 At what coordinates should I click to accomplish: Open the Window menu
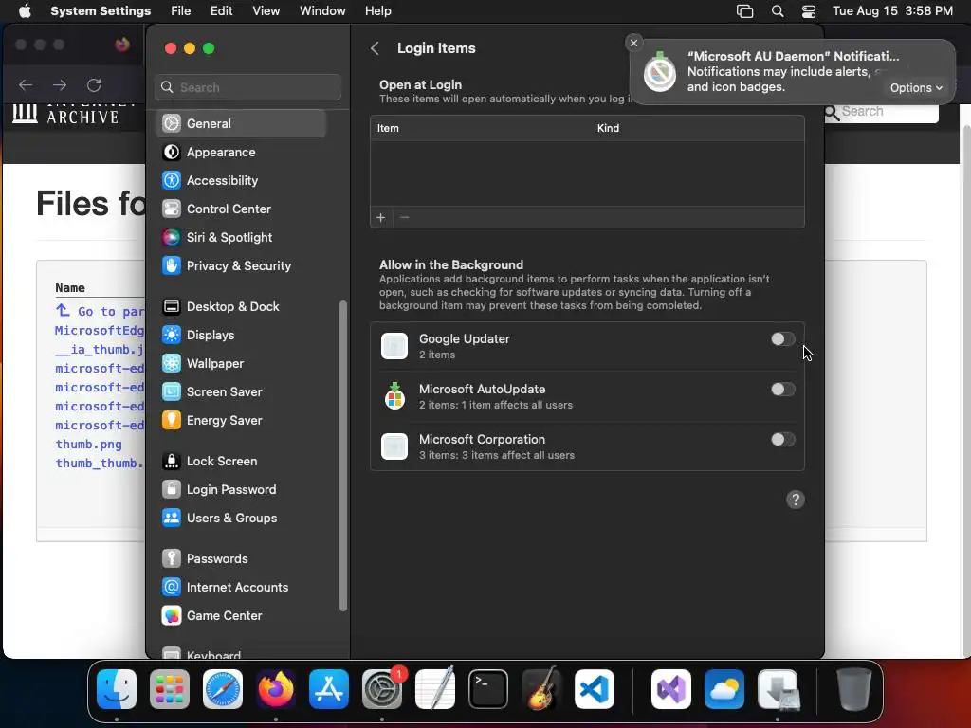pyautogui.click(x=322, y=11)
